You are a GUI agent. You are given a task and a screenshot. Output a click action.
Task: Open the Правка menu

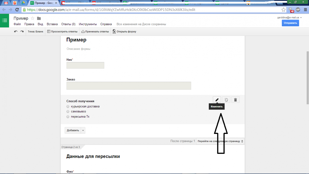[x=29, y=24]
